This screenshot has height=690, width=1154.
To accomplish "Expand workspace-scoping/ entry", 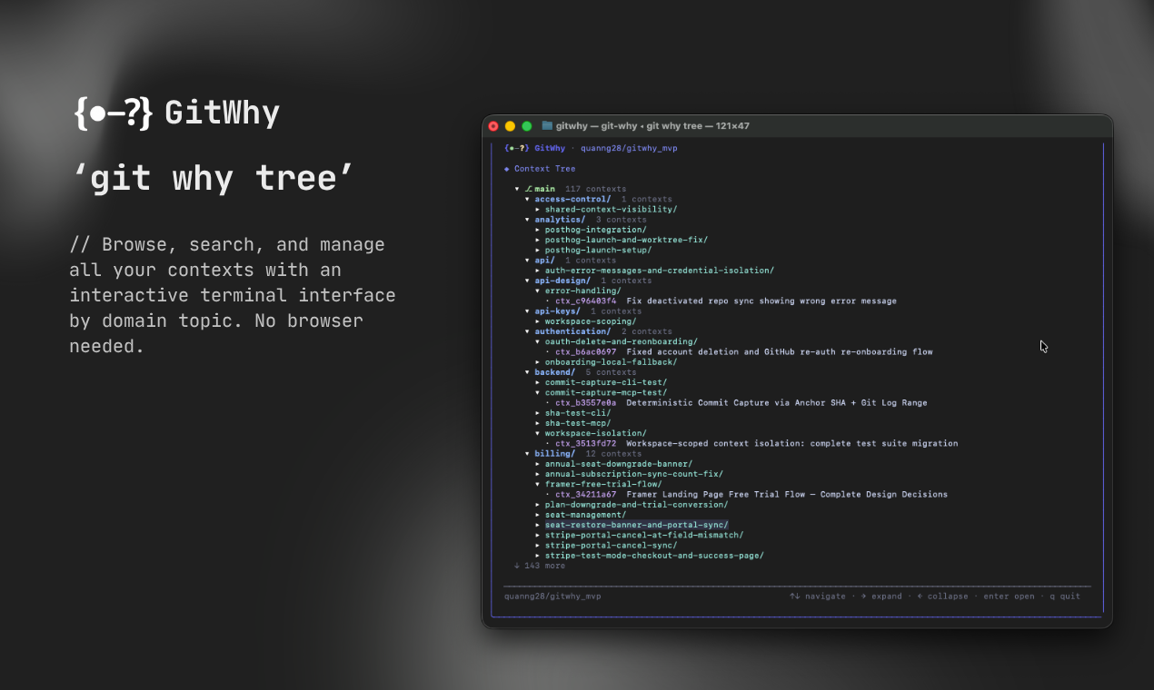I will coord(585,320).
